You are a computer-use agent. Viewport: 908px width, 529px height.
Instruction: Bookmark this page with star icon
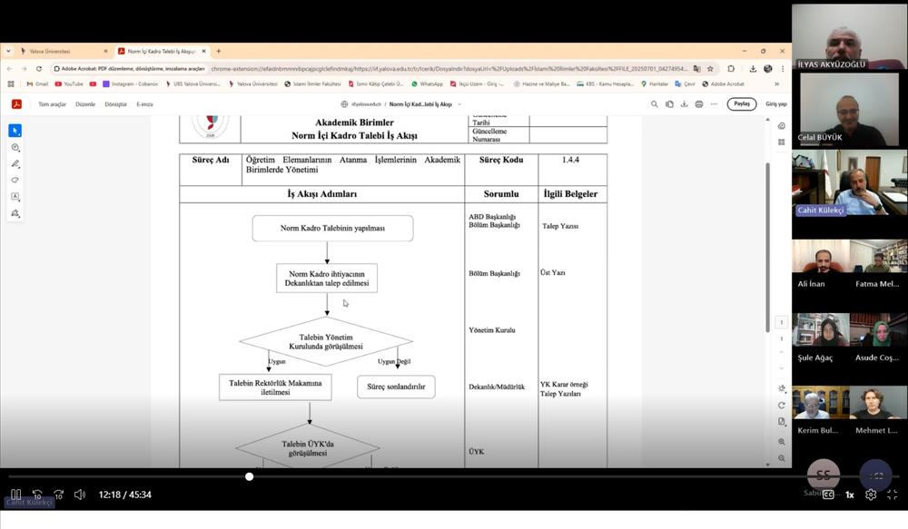710,68
